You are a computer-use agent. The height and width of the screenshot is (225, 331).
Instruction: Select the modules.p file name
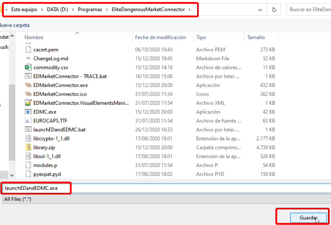point(45,165)
